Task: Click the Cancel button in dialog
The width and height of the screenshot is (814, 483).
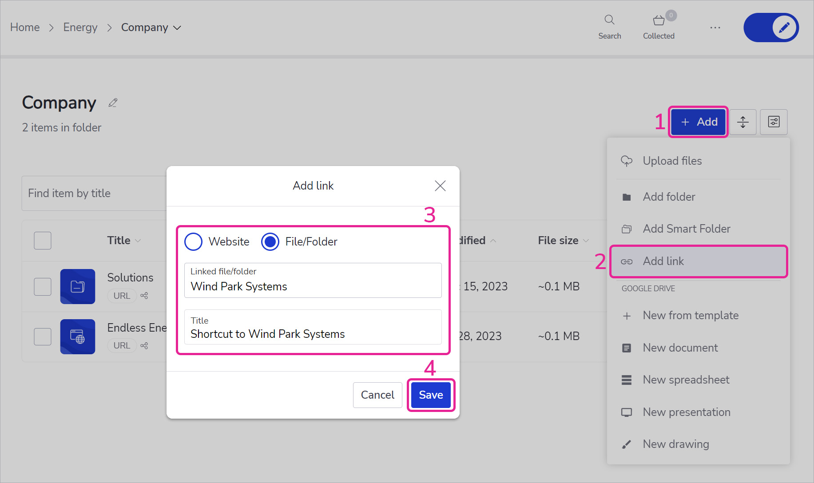Action: (377, 395)
